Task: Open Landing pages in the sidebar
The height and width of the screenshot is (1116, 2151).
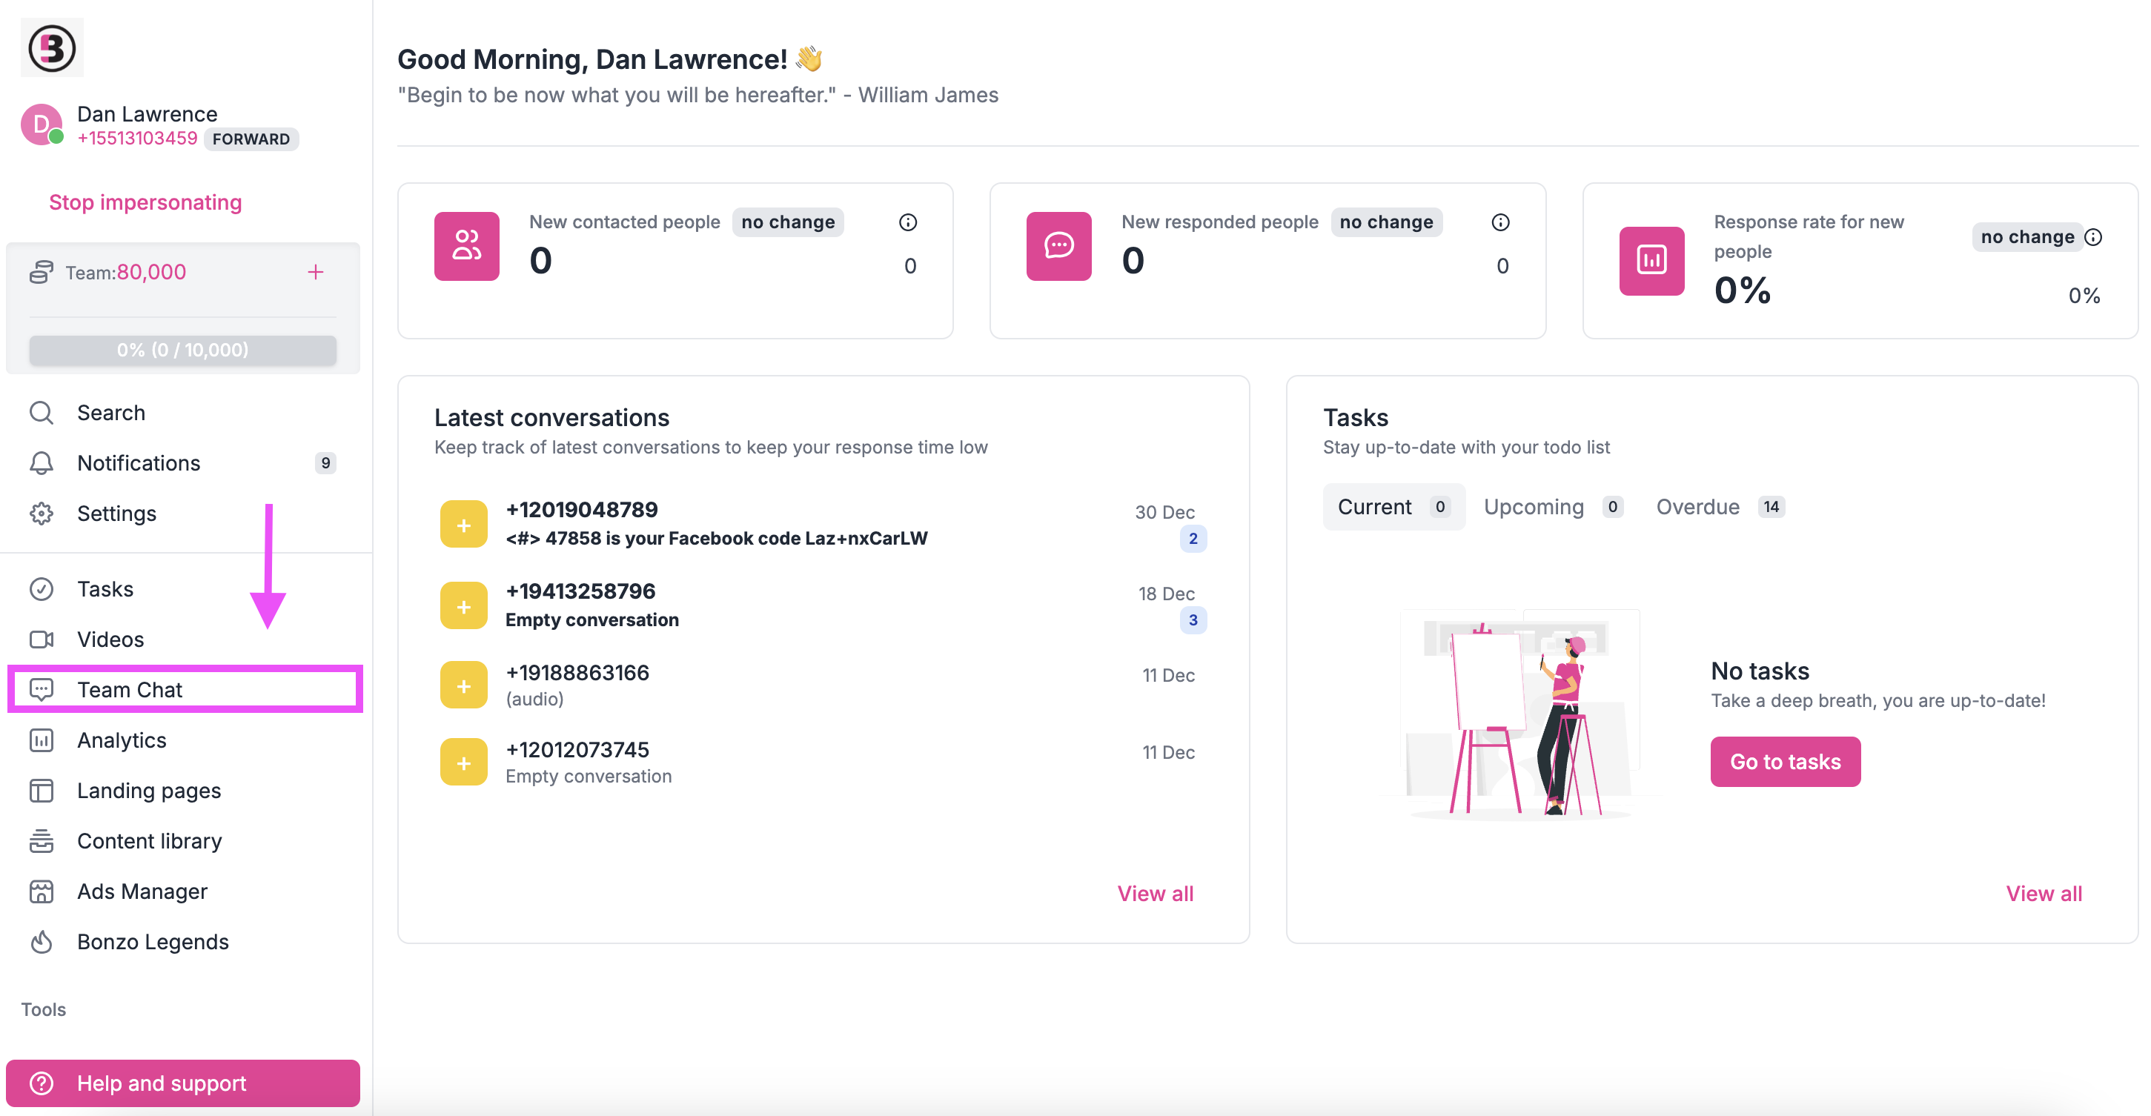Action: pyautogui.click(x=182, y=791)
